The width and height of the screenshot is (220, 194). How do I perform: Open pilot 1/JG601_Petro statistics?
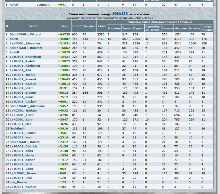tap(22, 88)
